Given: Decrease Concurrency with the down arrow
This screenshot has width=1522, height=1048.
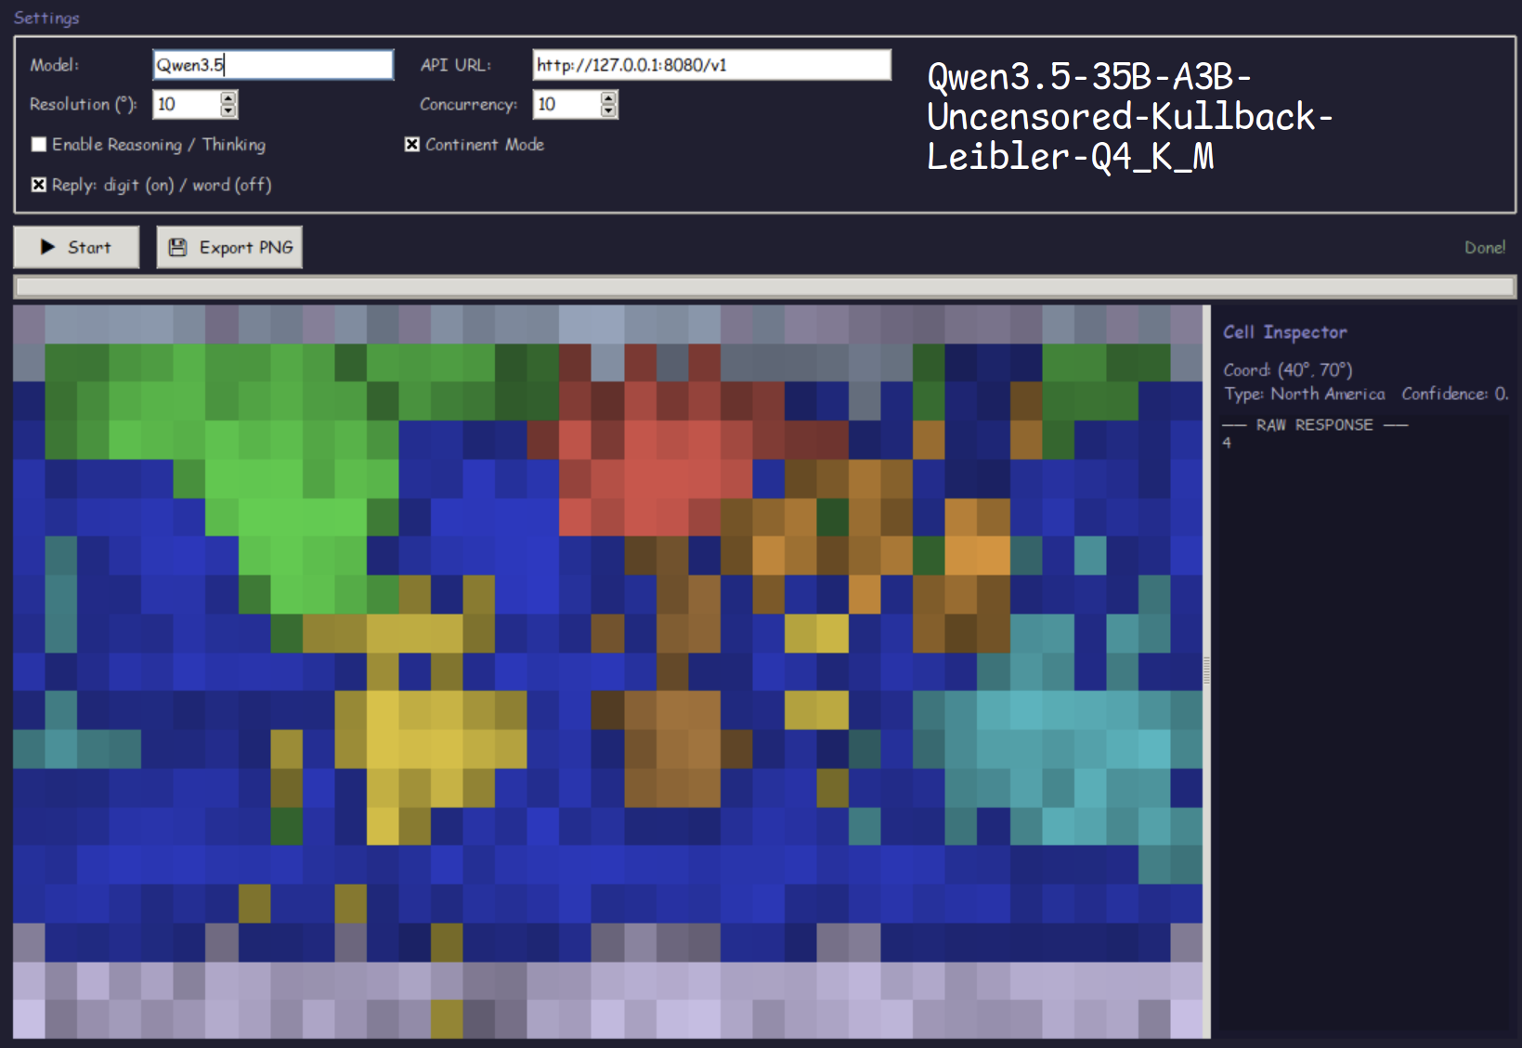Looking at the screenshot, I should tap(608, 111).
